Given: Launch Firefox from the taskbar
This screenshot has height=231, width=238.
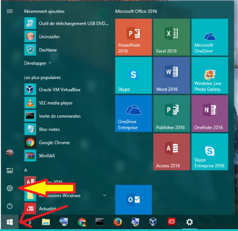Looking at the screenshot, I should point(117,222).
